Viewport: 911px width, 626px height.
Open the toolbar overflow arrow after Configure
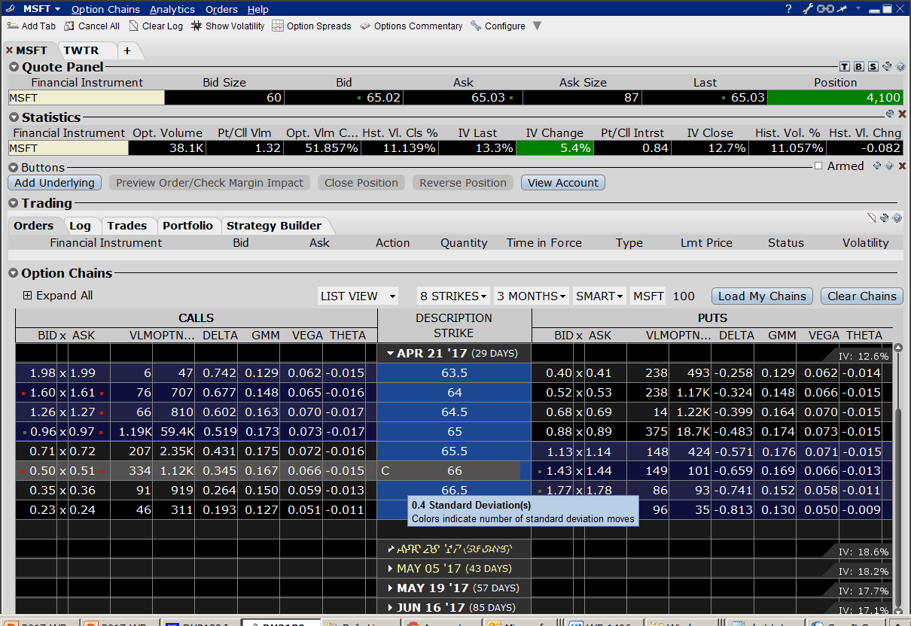coord(537,26)
